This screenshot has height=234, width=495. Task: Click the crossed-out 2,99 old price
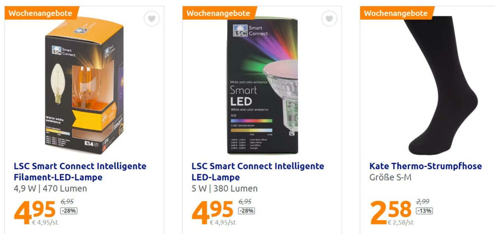click(x=423, y=202)
